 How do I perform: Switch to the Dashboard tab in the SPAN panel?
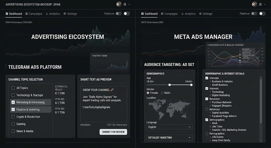[14, 14]
